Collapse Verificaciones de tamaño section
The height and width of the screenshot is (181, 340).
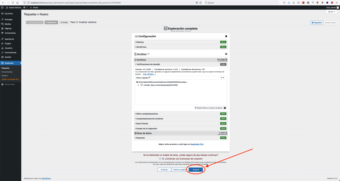(180, 64)
